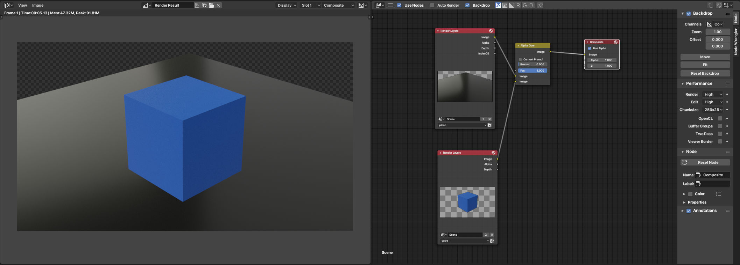Viewport: 740px width, 265px height.
Task: Open the Image menu
Action: tap(38, 5)
